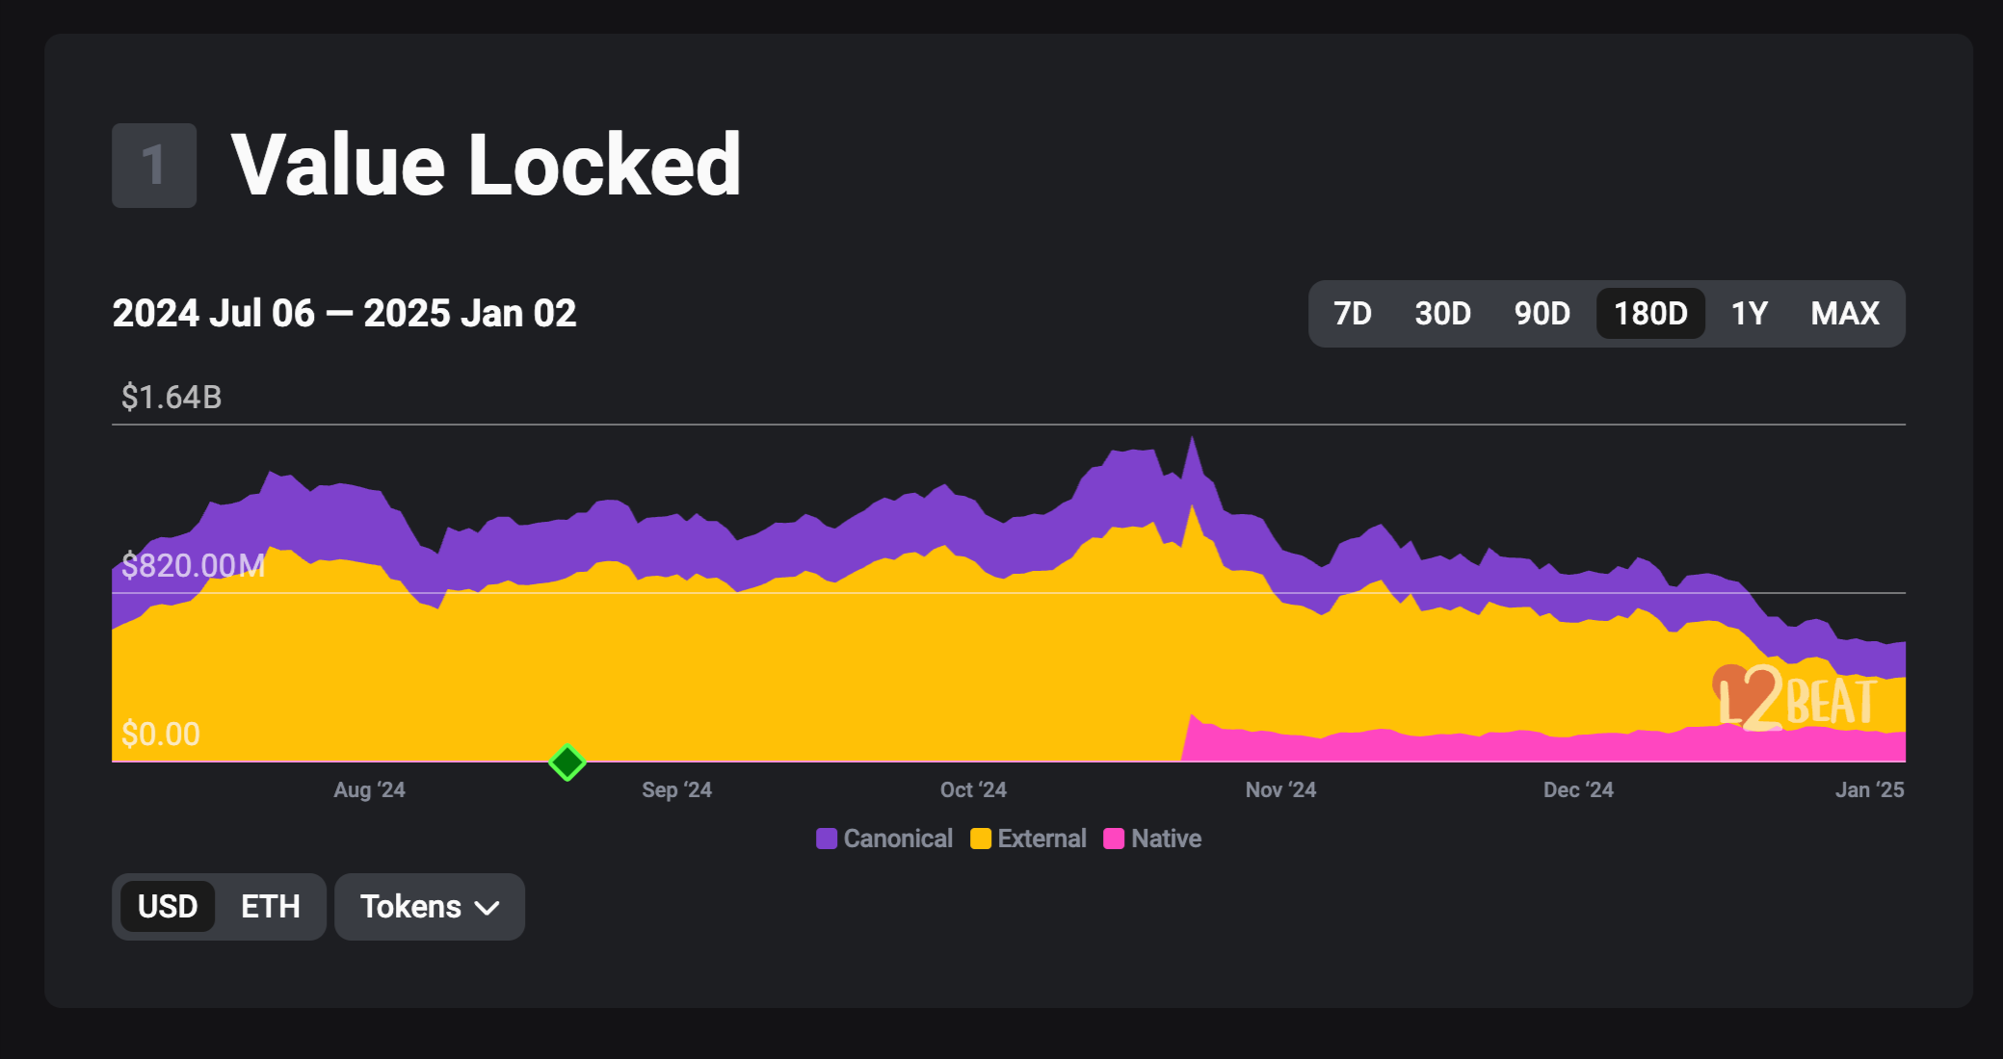The width and height of the screenshot is (2003, 1059).
Task: Click the Value Locked heading
Action: (x=487, y=166)
